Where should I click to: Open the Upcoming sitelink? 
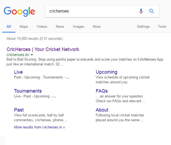click(x=107, y=72)
